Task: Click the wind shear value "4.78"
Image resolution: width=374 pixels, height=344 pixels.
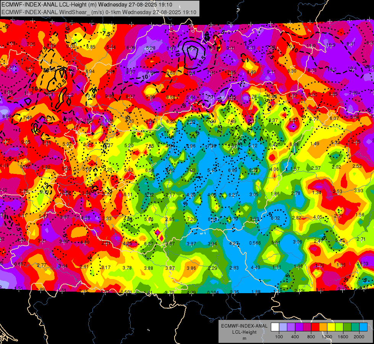Action: point(11,44)
